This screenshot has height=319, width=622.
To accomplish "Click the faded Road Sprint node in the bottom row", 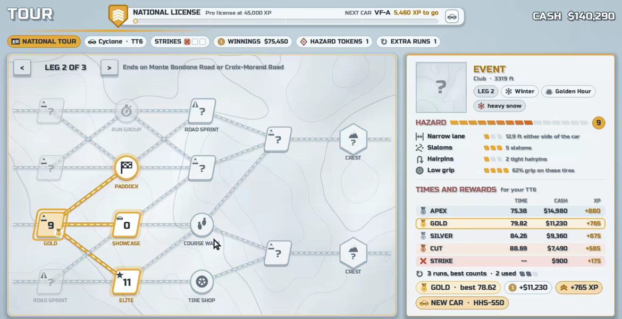I will (51, 282).
